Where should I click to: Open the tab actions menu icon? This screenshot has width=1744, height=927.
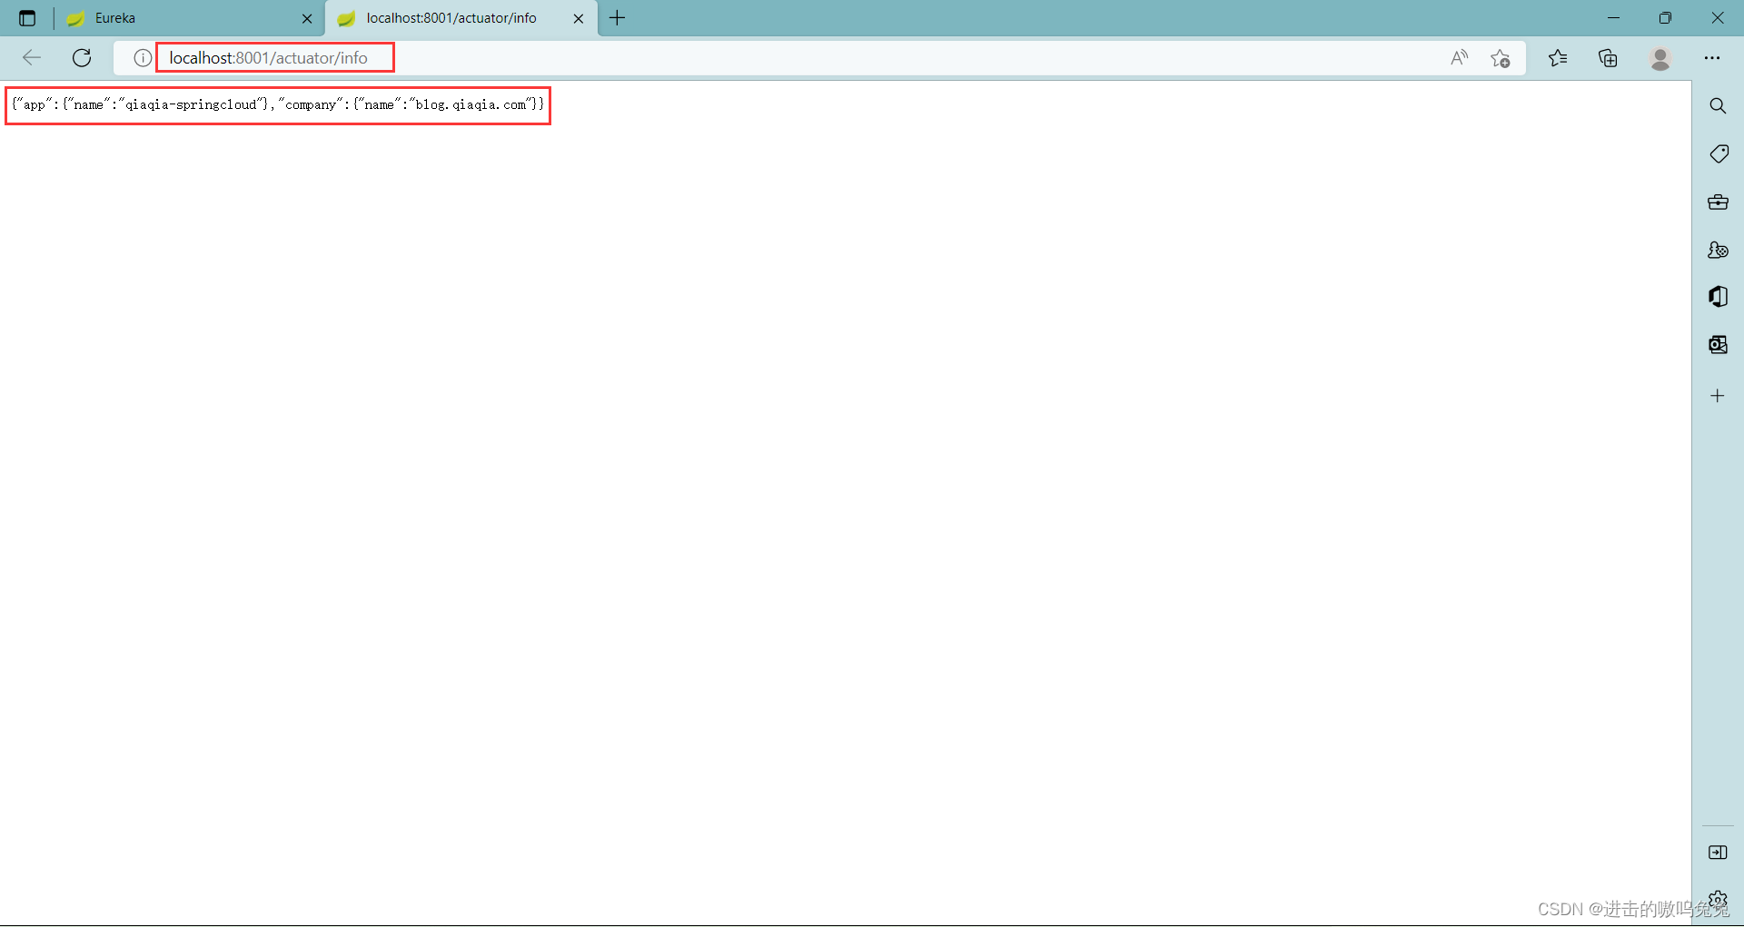(x=27, y=18)
